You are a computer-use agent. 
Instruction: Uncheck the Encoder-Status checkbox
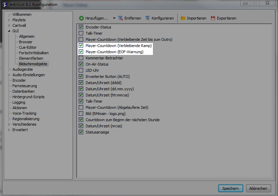pyautogui.click(x=81, y=27)
